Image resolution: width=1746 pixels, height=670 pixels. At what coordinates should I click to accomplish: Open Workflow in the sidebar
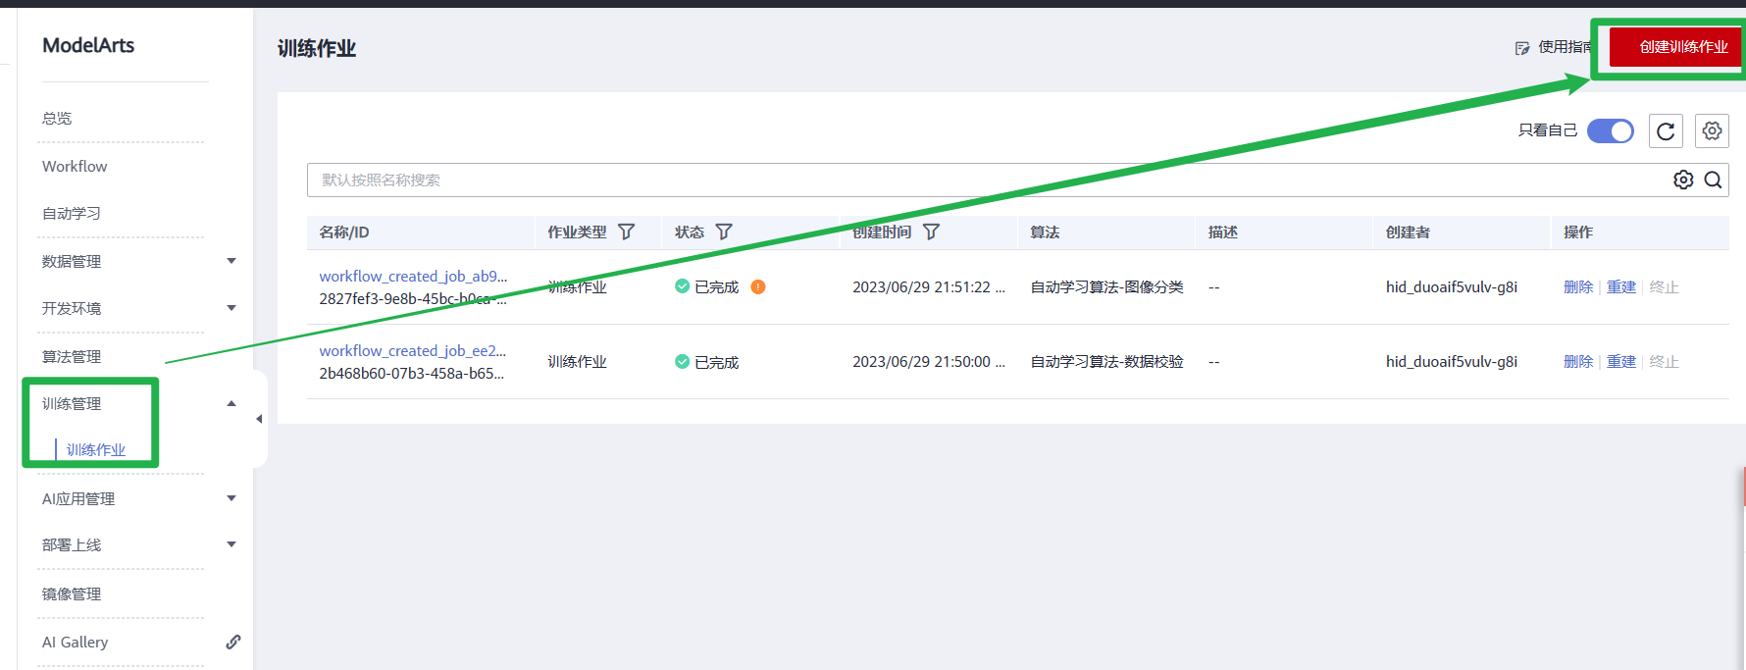(x=75, y=166)
